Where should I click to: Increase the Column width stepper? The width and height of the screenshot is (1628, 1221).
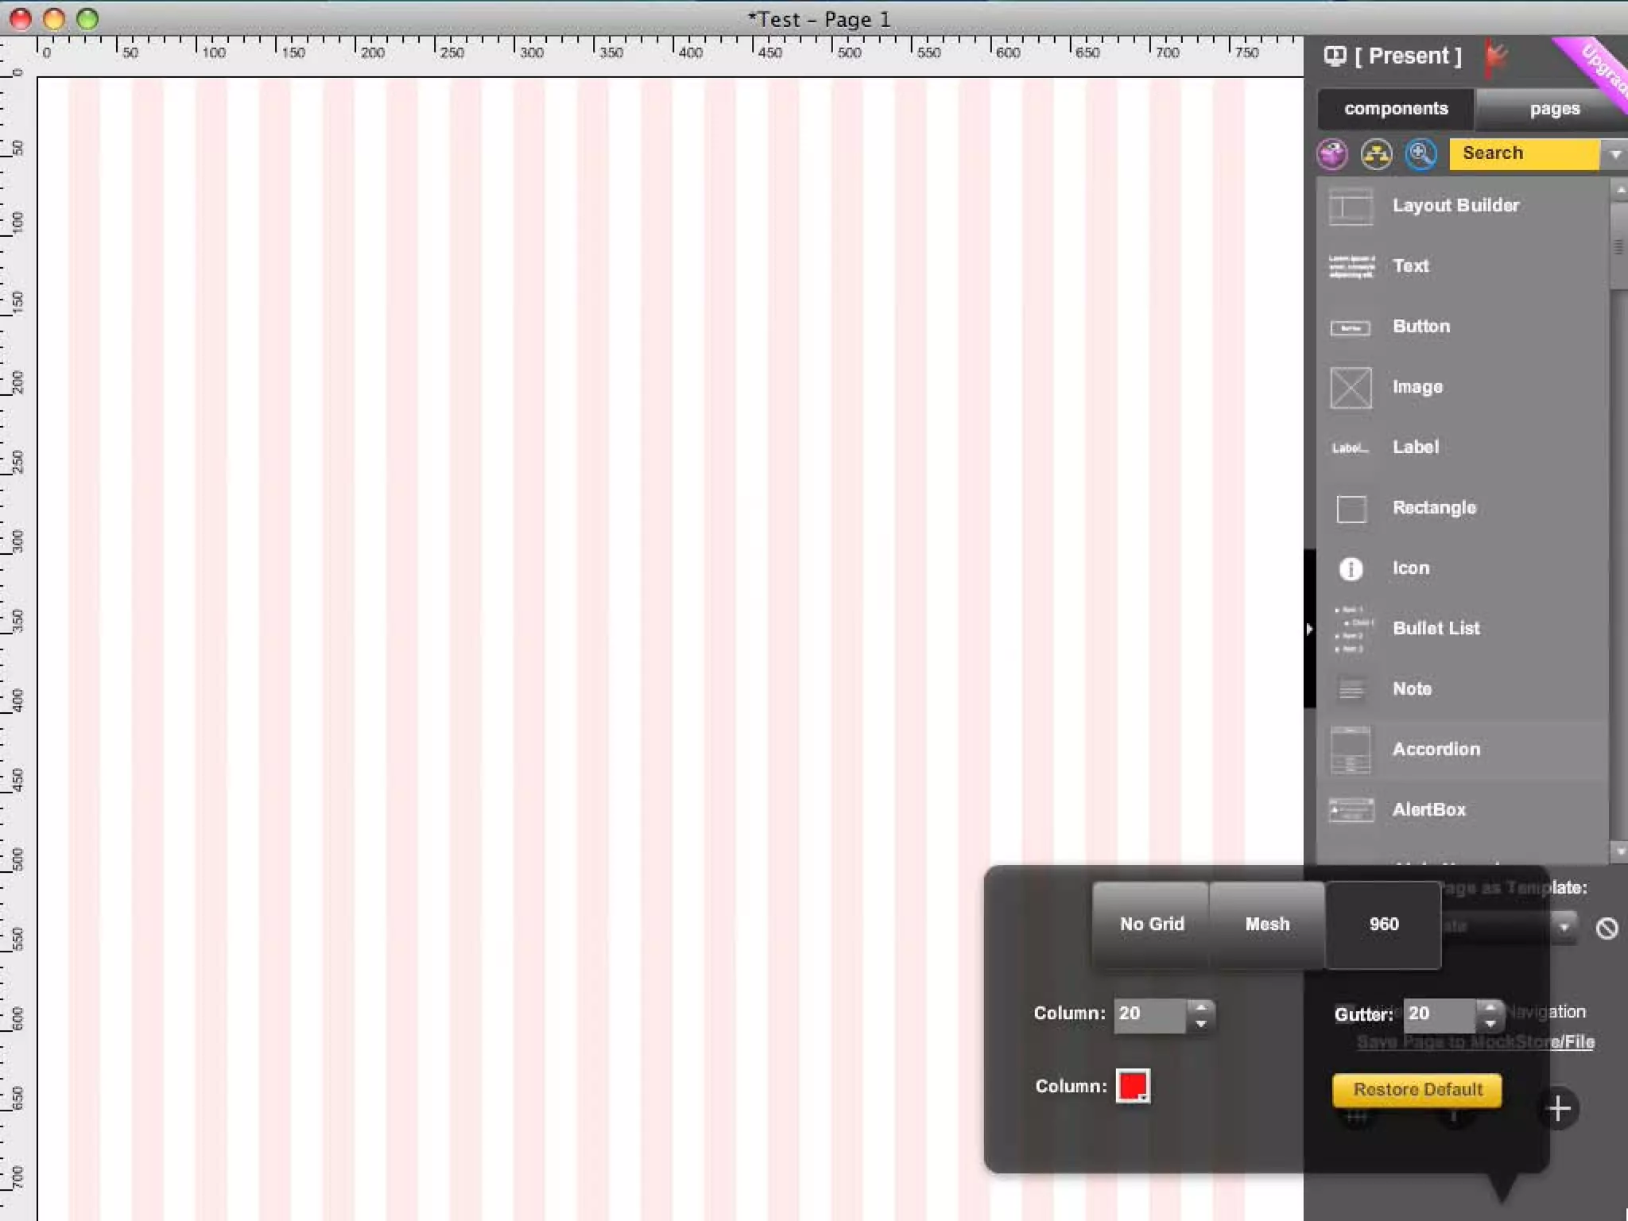[1201, 1007]
